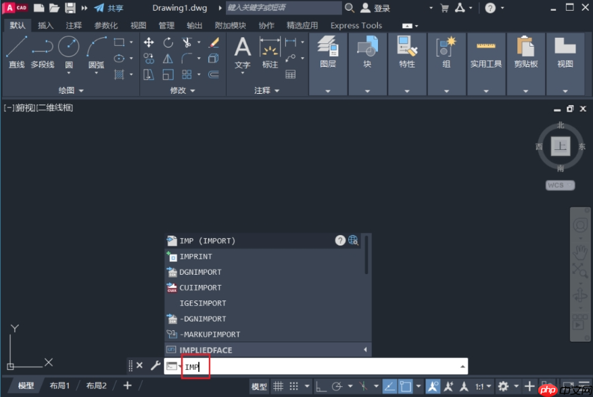Switch to the 注释 ribbon tab
This screenshot has height=397, width=593.
click(x=74, y=25)
